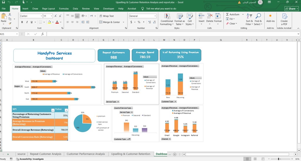Screen dimensions: 301x161
Task: Click Increase Font Size icon
Action: coord(56,16)
